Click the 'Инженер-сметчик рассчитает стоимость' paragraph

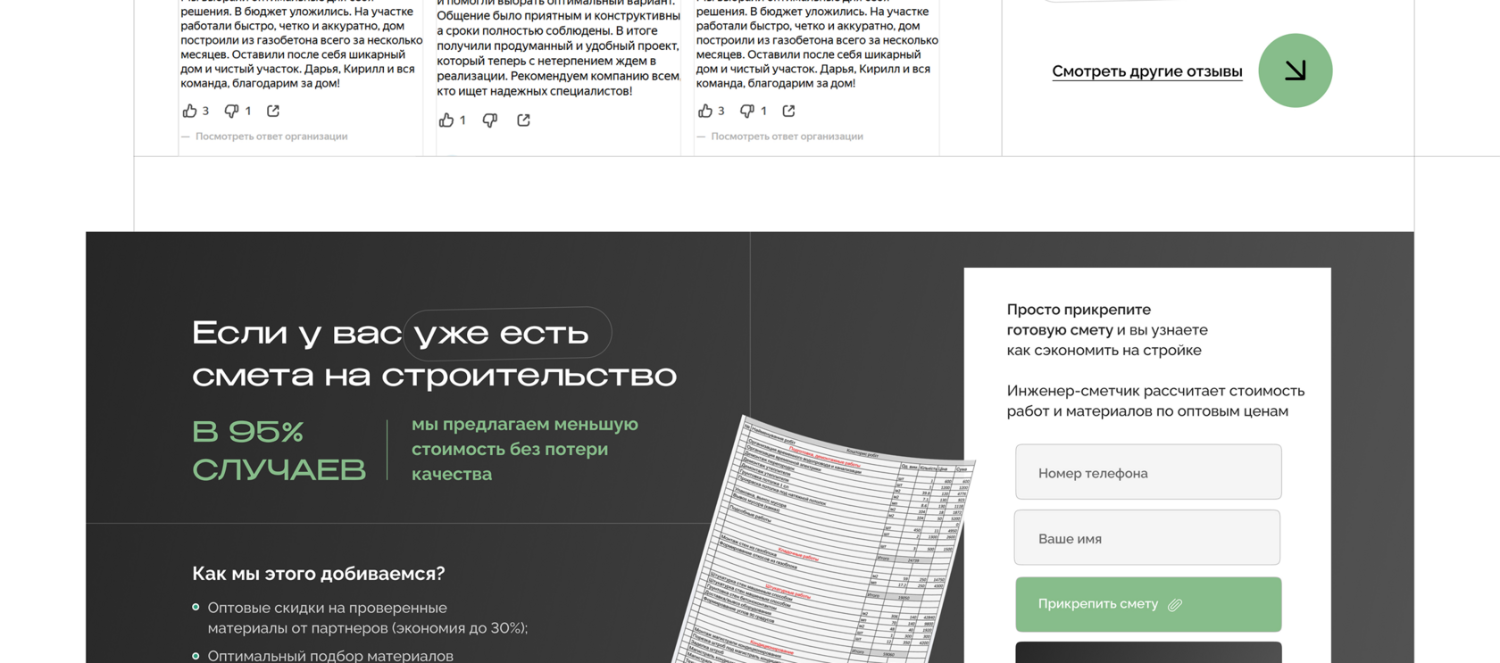click(1155, 401)
